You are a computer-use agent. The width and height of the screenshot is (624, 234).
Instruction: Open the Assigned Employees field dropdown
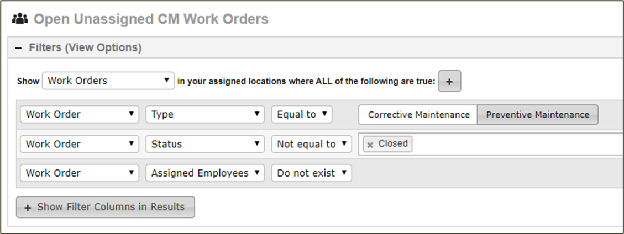click(x=205, y=173)
